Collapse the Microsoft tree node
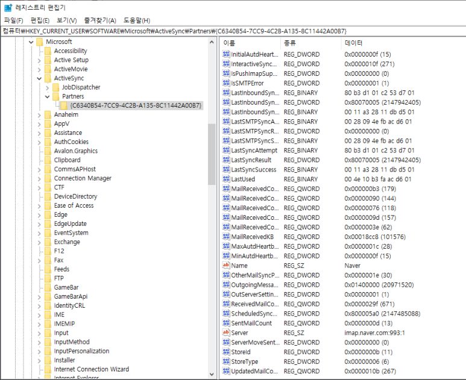Screen dimensions: 466x380 [x=31, y=42]
